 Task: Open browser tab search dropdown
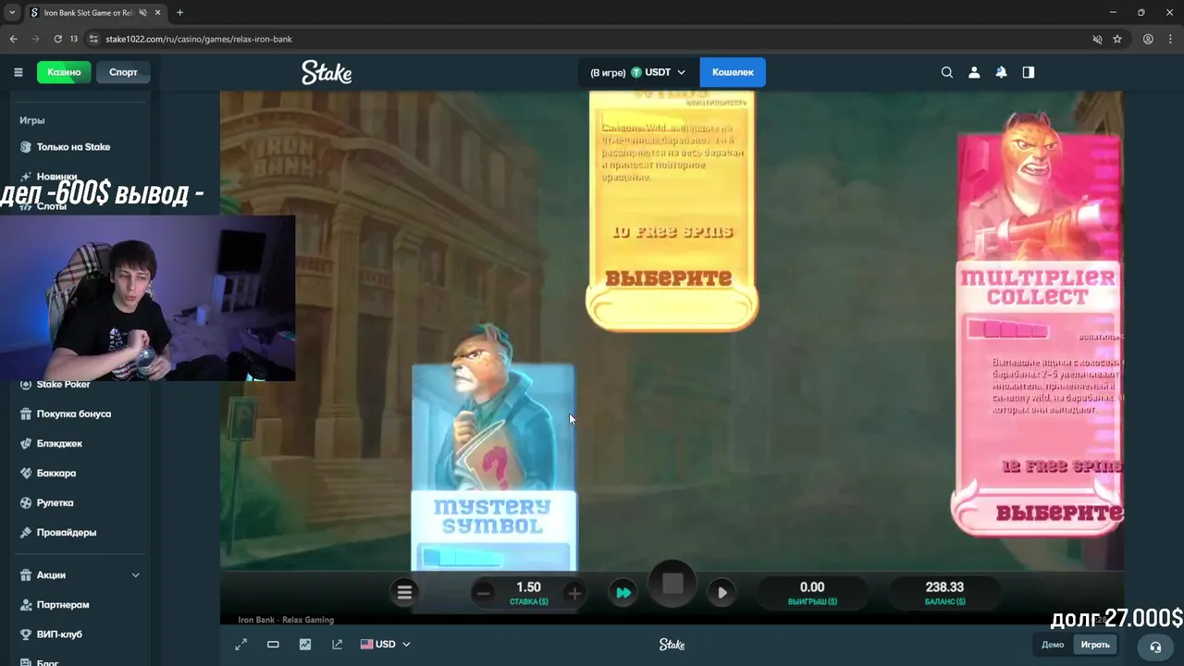[12, 13]
